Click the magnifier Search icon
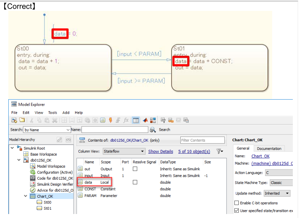 [153, 130]
